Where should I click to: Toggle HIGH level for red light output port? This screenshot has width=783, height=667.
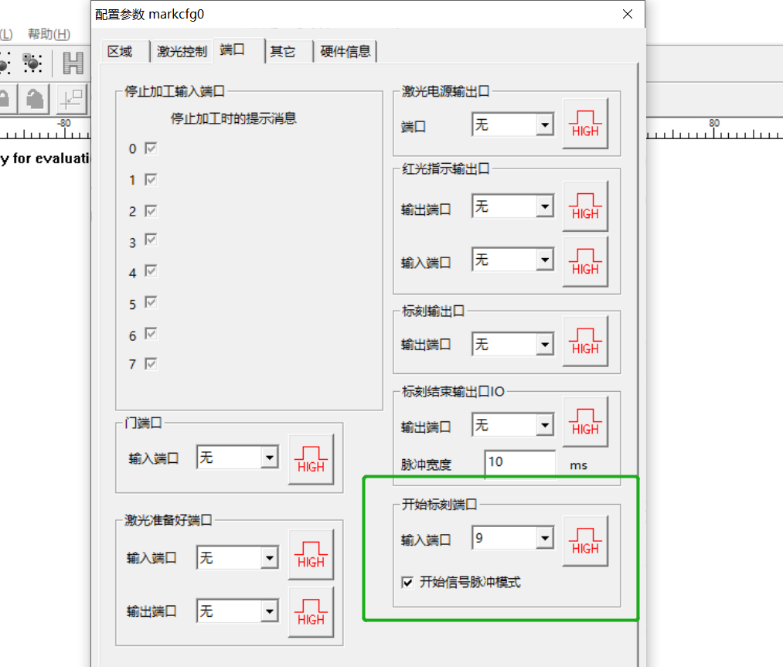coord(585,206)
